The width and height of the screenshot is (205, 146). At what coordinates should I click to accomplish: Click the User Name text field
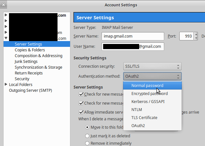133,47
